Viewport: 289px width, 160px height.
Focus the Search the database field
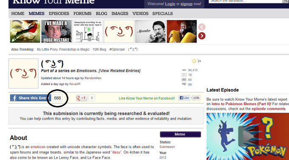coord(245,1)
